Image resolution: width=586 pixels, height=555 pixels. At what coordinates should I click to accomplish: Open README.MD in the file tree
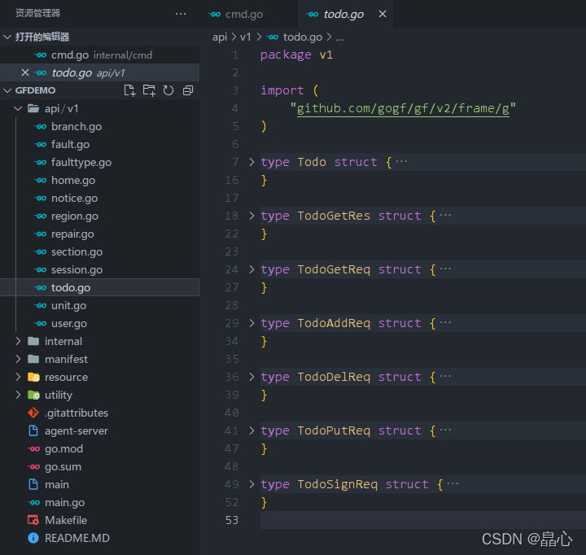[x=99, y=538]
